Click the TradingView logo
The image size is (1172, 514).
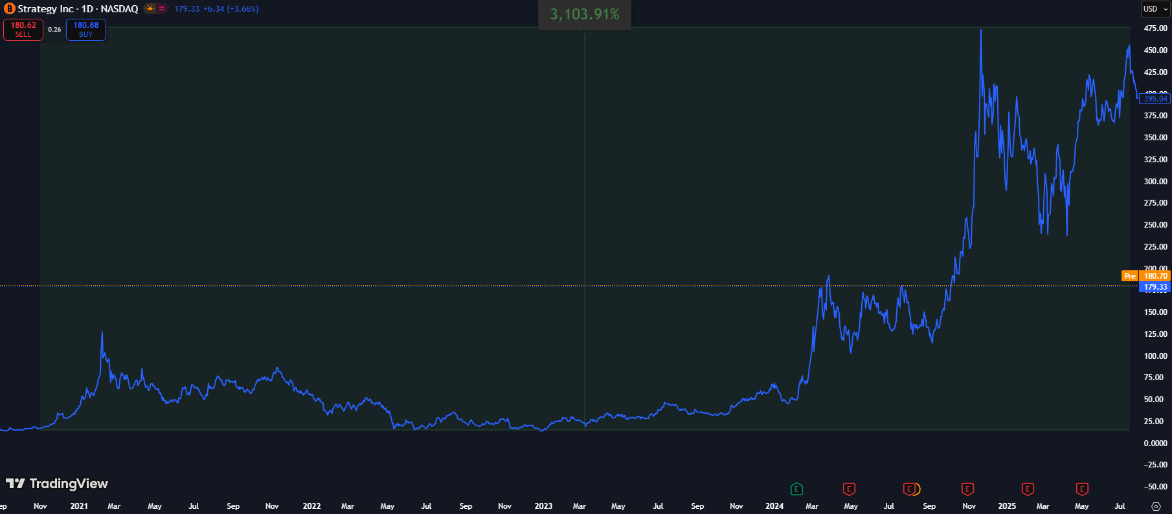tap(57, 484)
